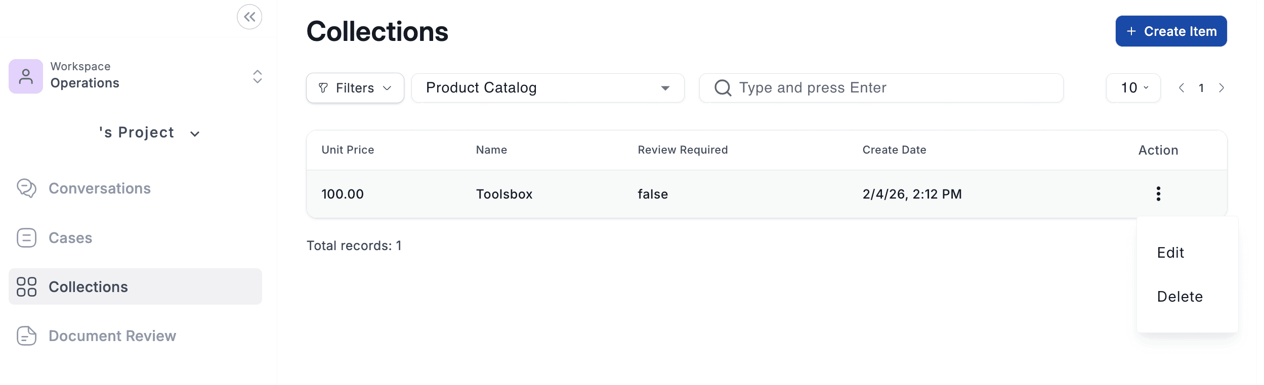The image size is (1264, 385).
Task: Expand the Workspace Operations switcher
Action: (257, 77)
